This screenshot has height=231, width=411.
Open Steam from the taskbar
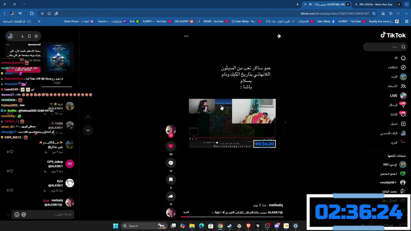(230, 226)
